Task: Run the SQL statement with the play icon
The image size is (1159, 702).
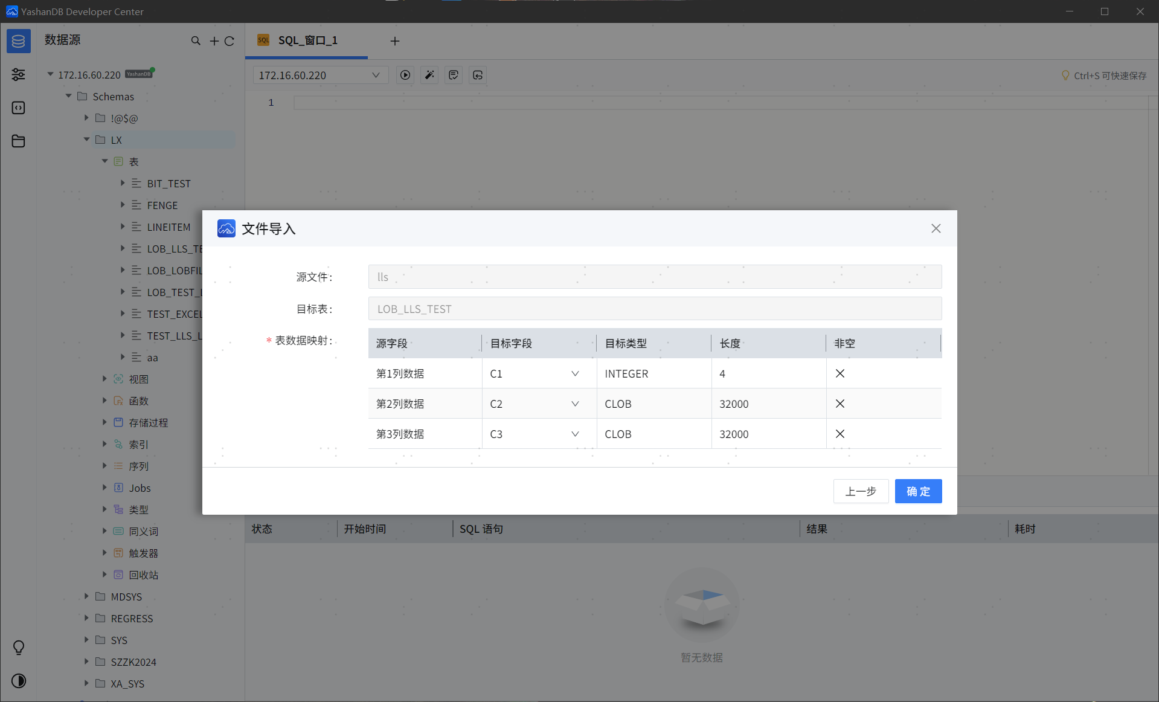Action: pos(405,75)
